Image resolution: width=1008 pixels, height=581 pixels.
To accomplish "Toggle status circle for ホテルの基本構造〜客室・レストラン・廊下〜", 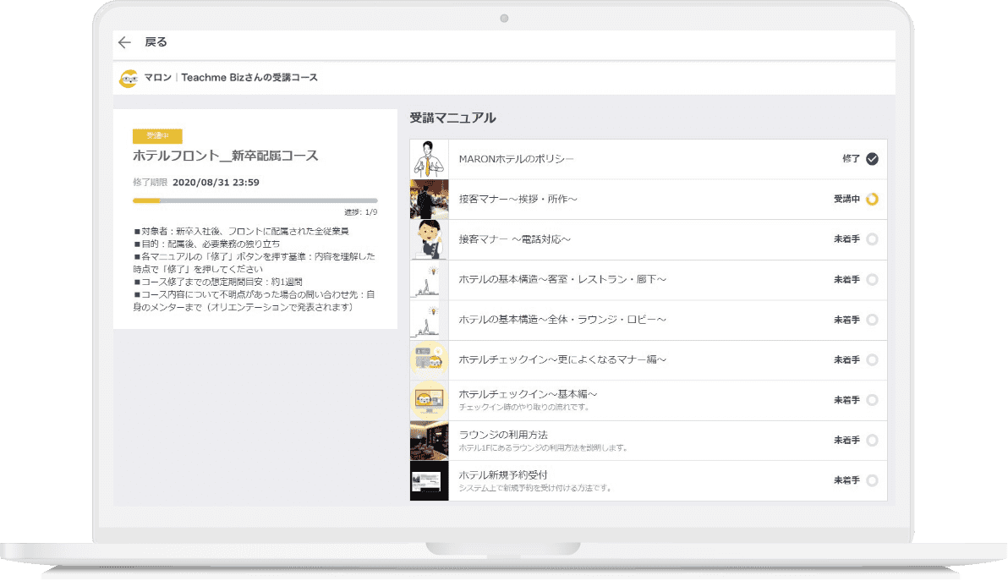I will click(872, 280).
